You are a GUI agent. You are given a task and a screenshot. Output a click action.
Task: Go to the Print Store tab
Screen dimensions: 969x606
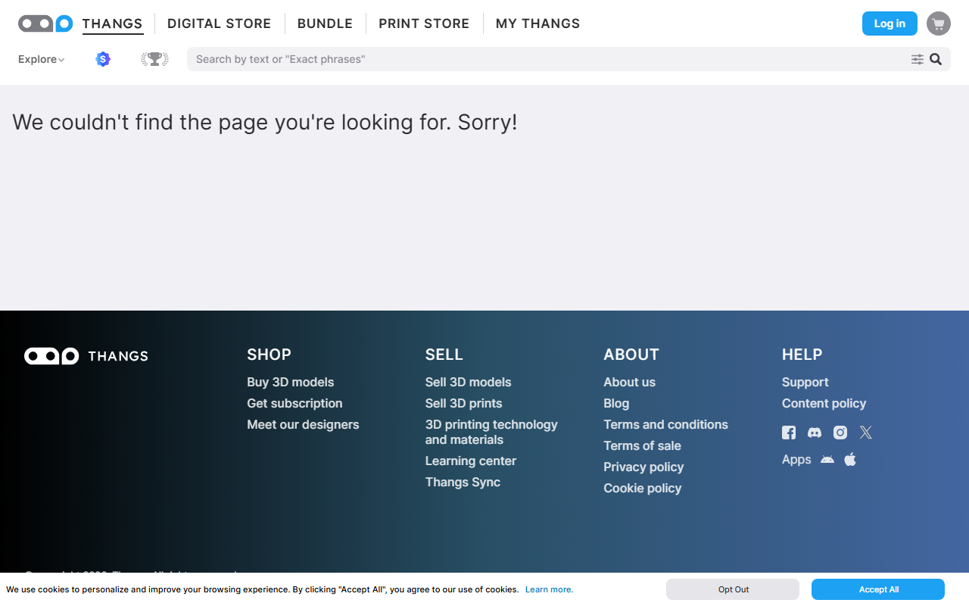(x=424, y=23)
